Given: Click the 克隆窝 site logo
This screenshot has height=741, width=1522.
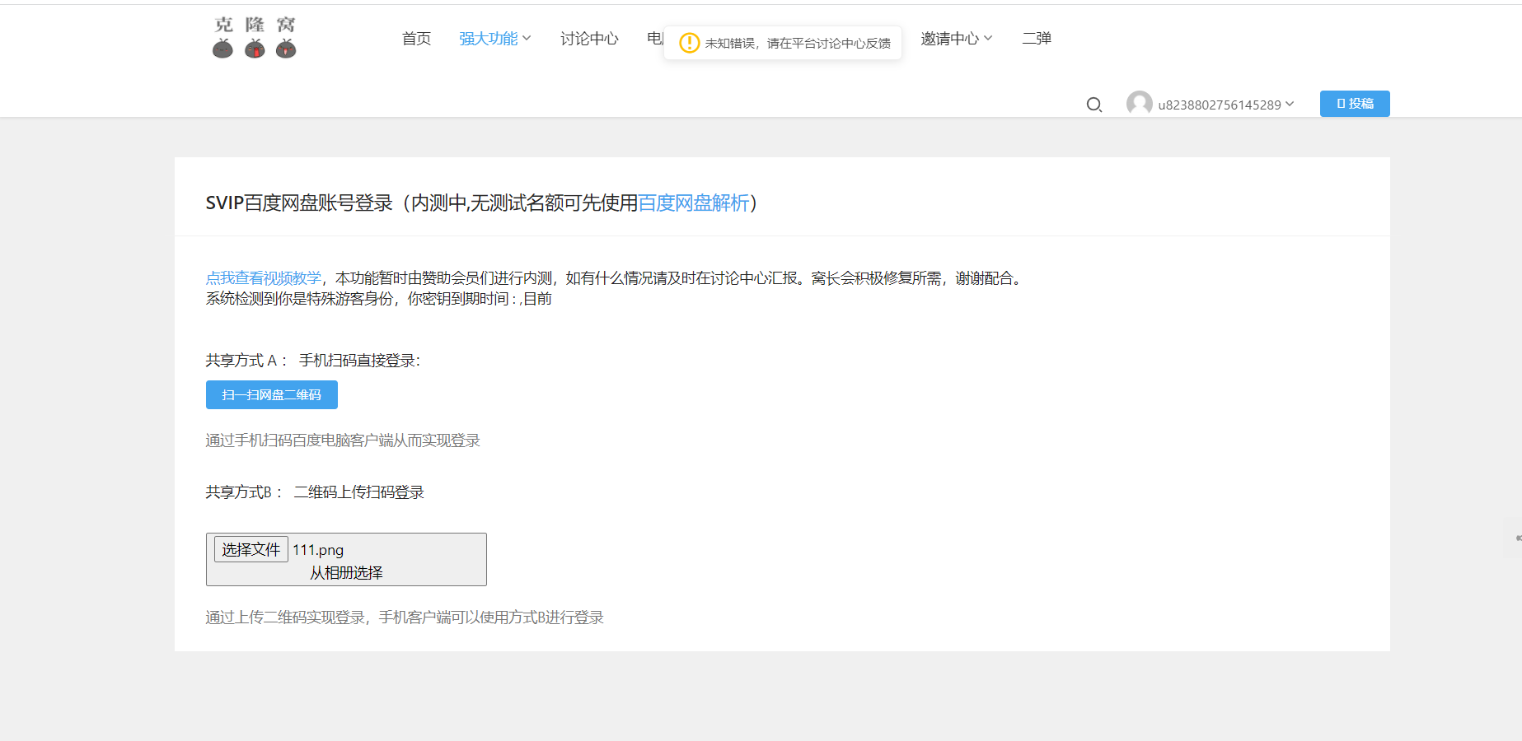Looking at the screenshot, I should point(254,38).
